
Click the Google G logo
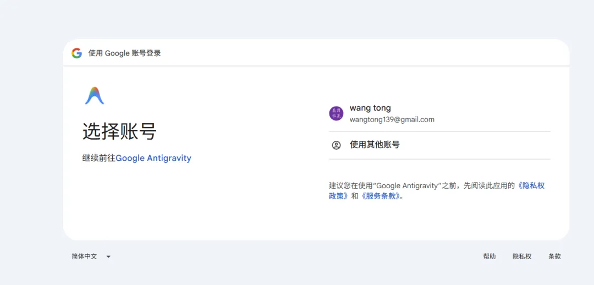pyautogui.click(x=76, y=53)
